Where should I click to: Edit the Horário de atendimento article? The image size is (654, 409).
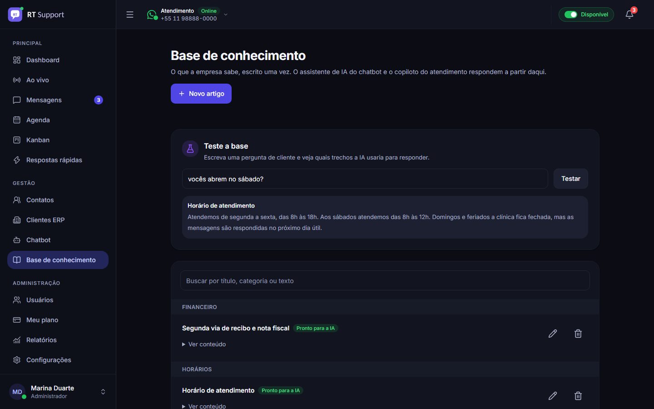pyautogui.click(x=553, y=396)
